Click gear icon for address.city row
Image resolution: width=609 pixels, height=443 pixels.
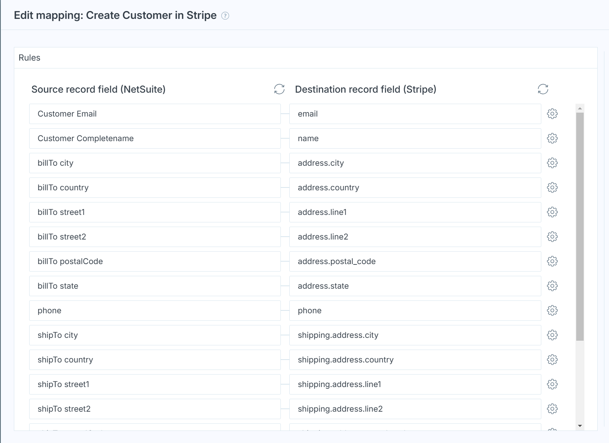552,163
